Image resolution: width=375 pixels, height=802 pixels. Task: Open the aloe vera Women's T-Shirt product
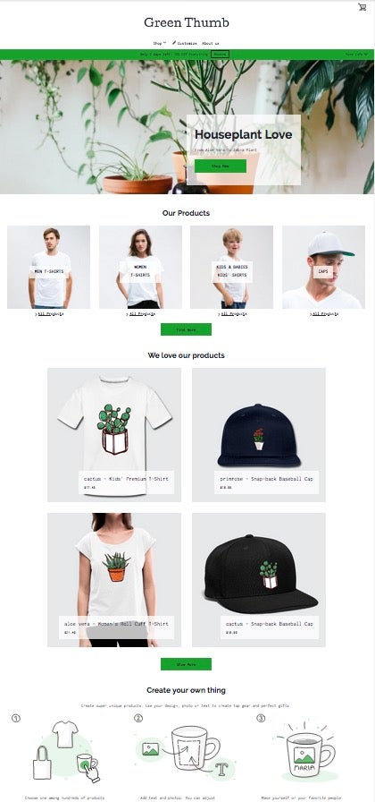114,580
